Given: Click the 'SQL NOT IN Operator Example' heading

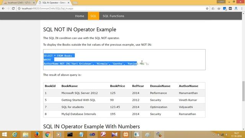Looking at the screenshot, I should click(80, 30).
